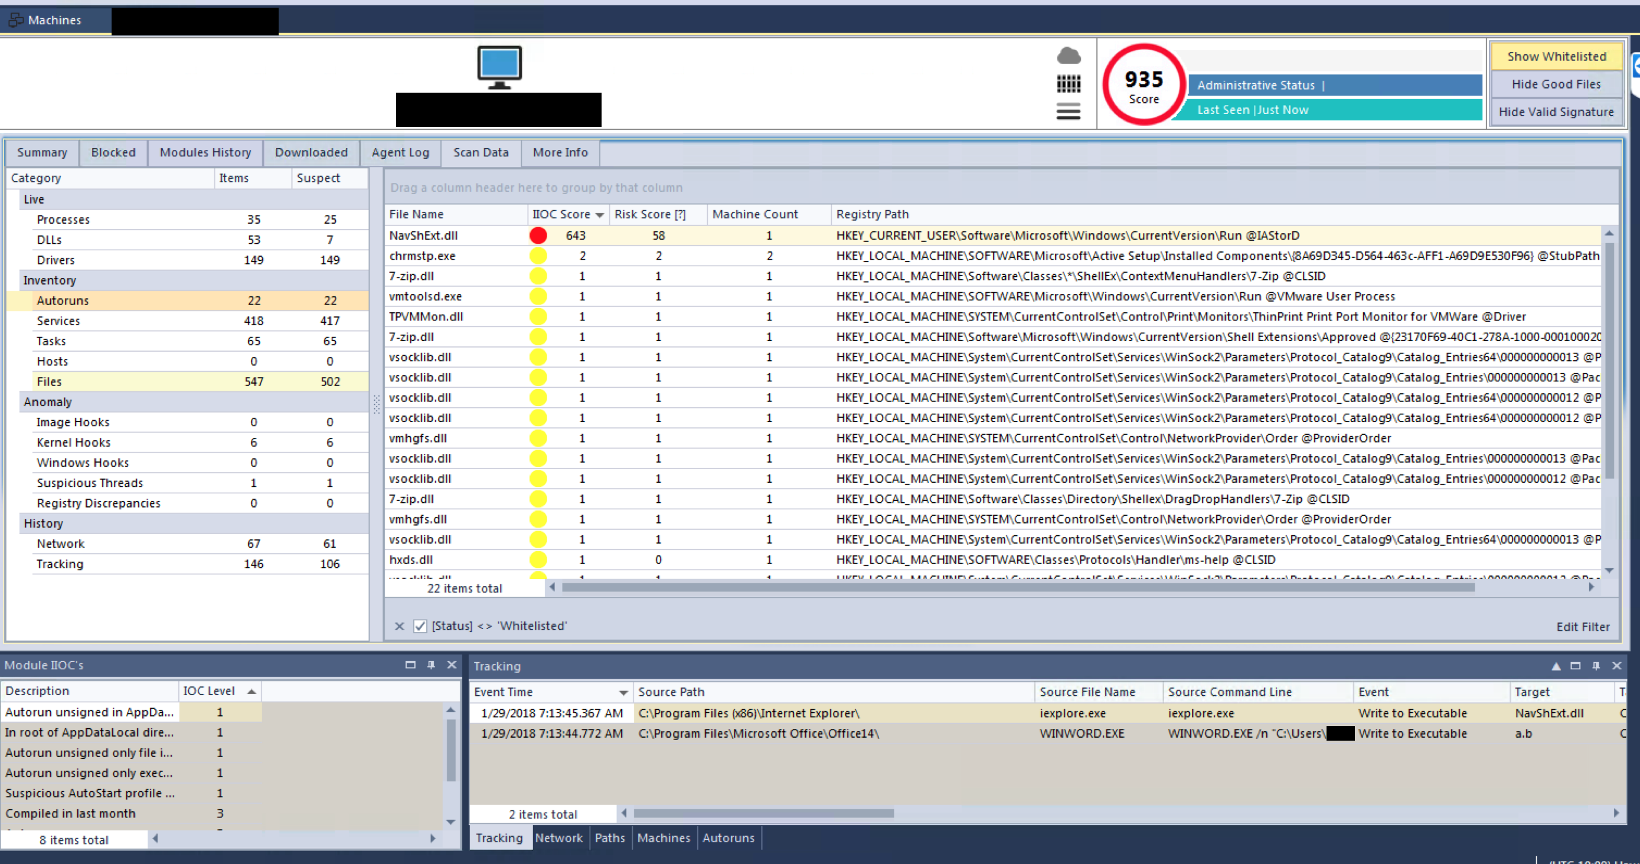Viewport: 1640px width, 864px height.
Task: Toggle Hide Good Files option
Action: [x=1556, y=84]
